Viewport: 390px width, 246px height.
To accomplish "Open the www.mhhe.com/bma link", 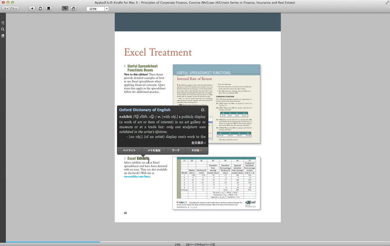I will pyautogui.click(x=137, y=176).
